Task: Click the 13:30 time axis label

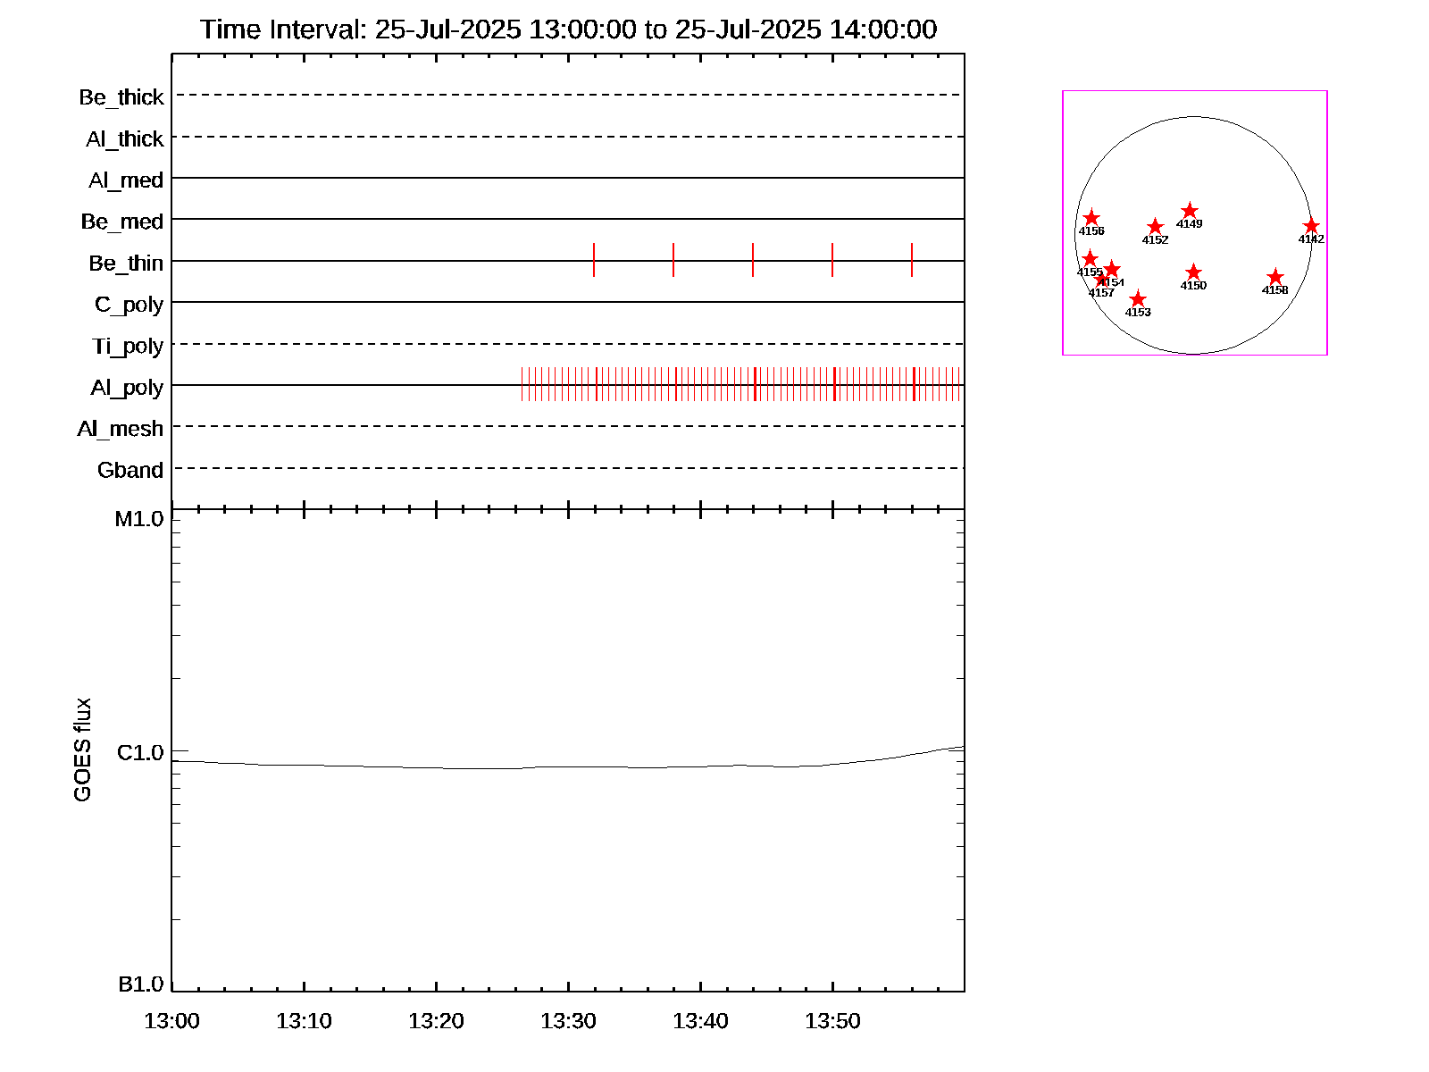Action: pyautogui.click(x=568, y=1021)
